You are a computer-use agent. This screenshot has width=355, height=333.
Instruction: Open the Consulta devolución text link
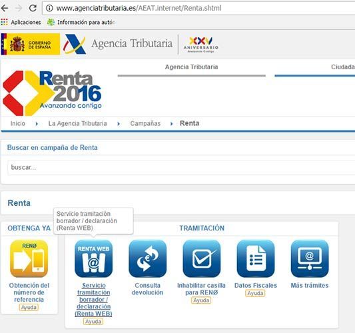(x=147, y=289)
